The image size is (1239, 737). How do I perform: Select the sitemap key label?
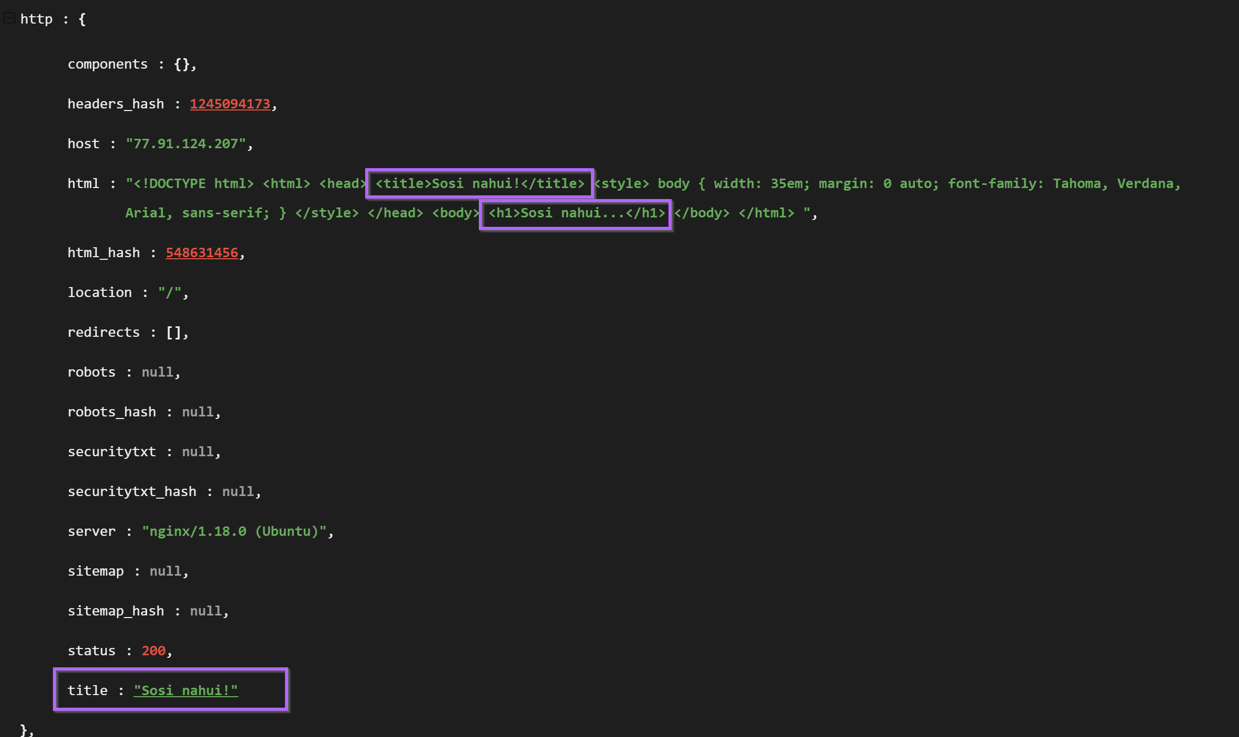tap(95, 571)
